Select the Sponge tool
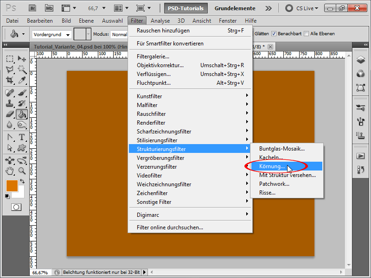 (22, 125)
